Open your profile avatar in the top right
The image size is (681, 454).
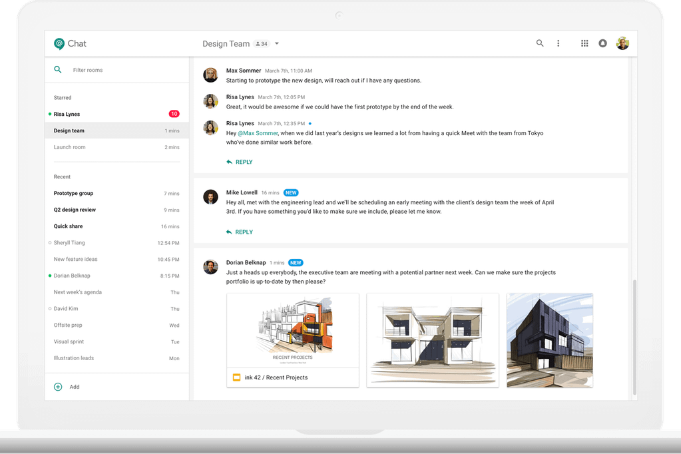coord(622,43)
